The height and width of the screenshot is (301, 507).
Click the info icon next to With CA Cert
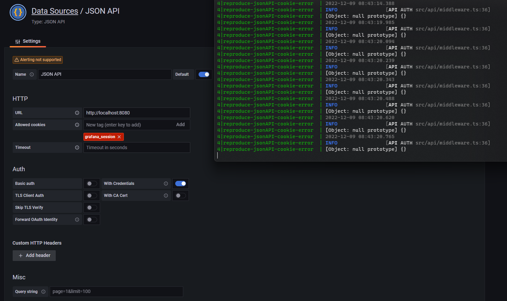166,196
